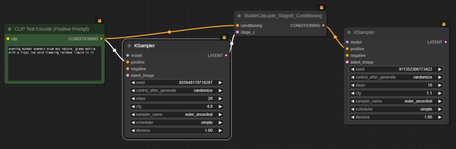Click midpoint dot on orange link into 10-step KSampler
This screenshot has width=456, height=149.
[335, 37]
